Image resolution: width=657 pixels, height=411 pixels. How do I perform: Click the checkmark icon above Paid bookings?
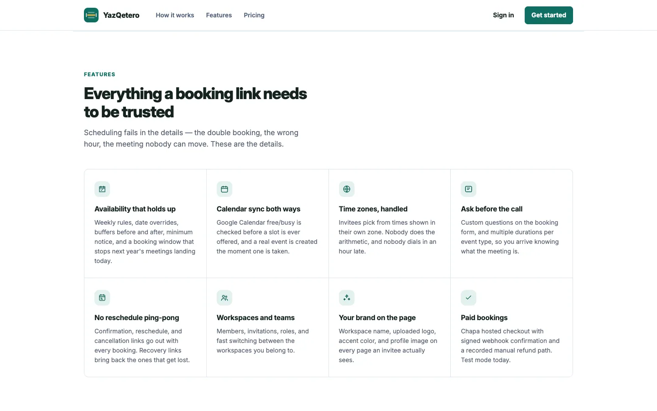coord(469,298)
